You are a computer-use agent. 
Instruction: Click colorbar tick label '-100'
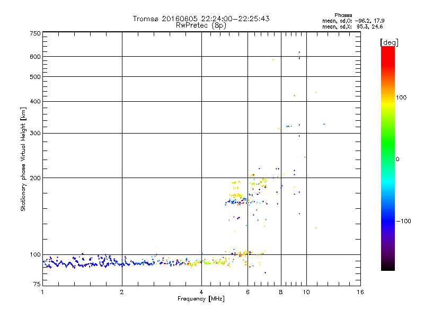tap(403, 221)
